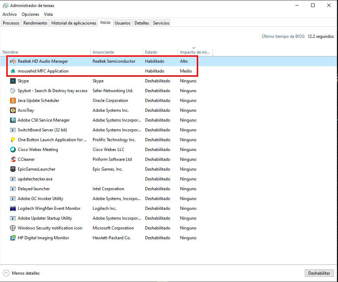Sort by the Nombre column header
Viewport: 338px width, 282px height.
(10, 52)
